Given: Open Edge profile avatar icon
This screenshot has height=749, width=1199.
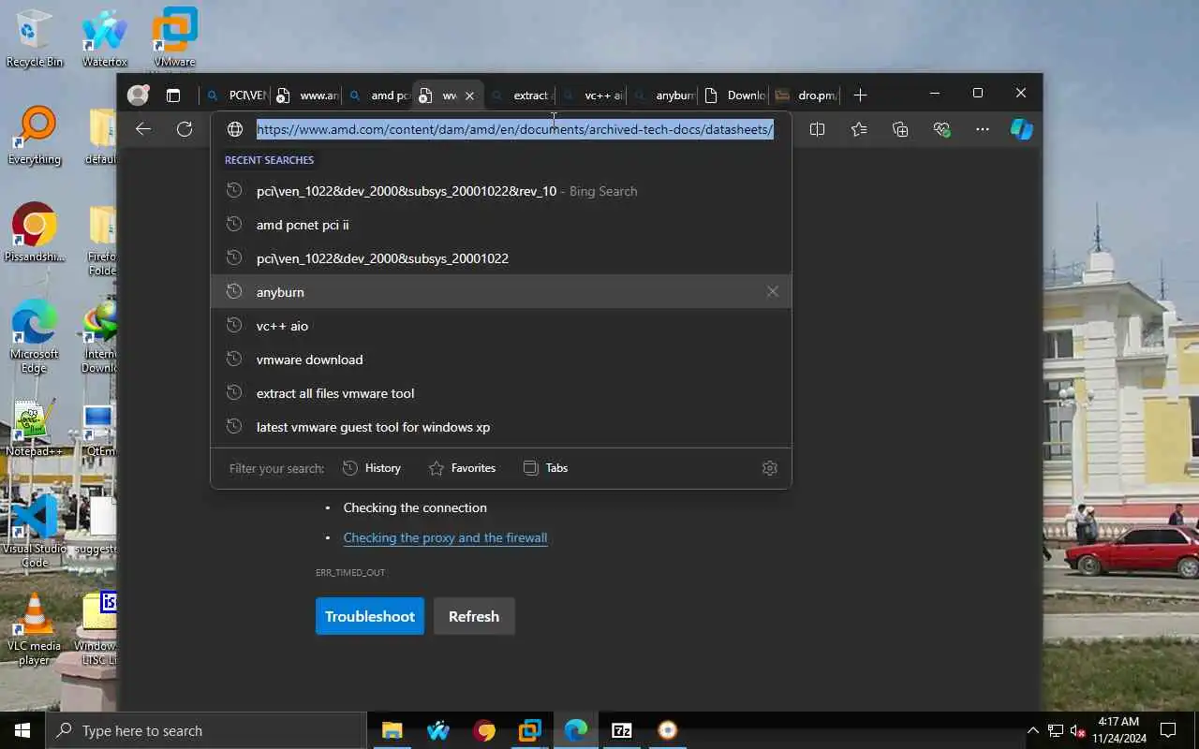Looking at the screenshot, I should tap(138, 95).
